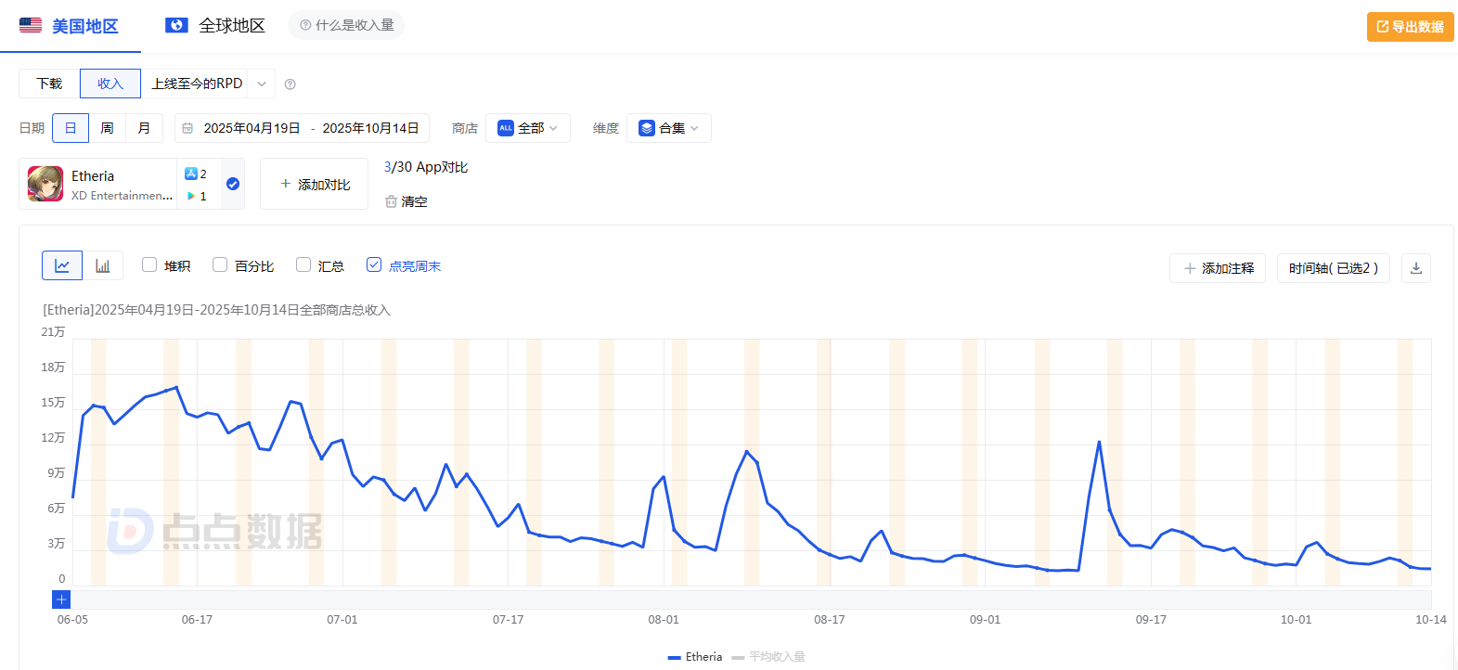
Task: Switch to the 全球地区 global tab
Action: [215, 26]
